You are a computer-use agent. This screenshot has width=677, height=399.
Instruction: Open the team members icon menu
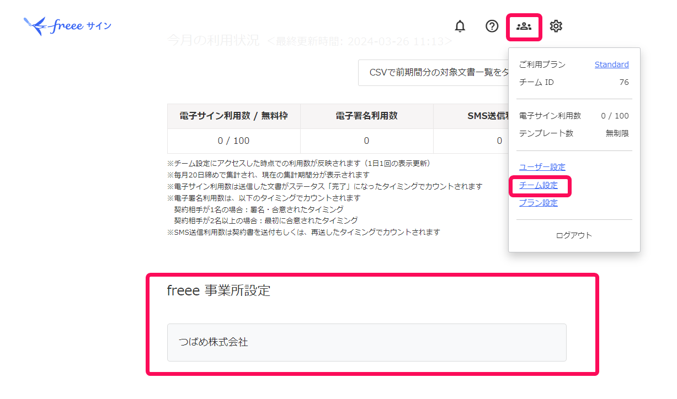(x=524, y=26)
